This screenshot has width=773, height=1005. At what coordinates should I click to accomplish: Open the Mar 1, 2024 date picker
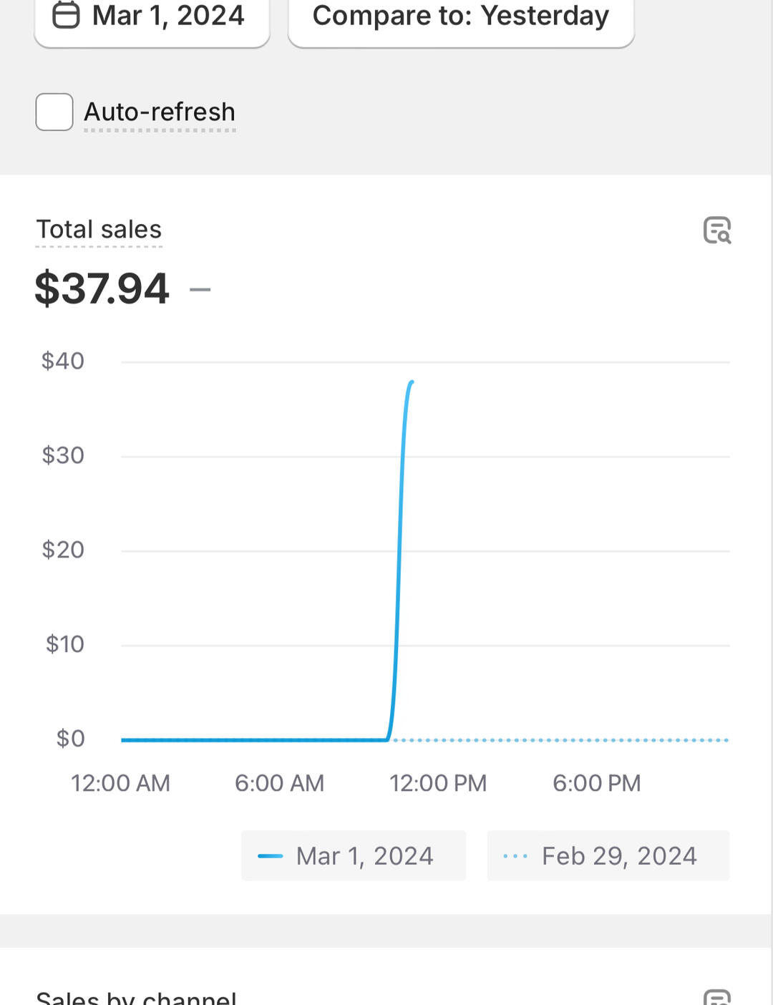coord(152,16)
